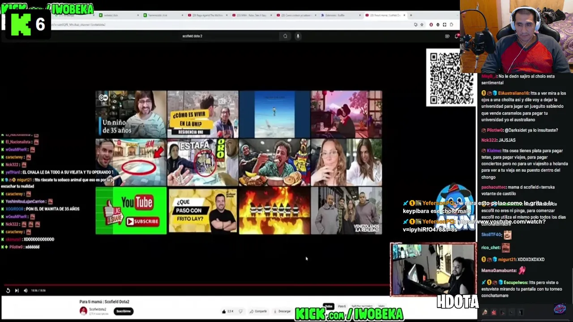
Task: Dislike the video with thumbs down
Action: click(240, 311)
